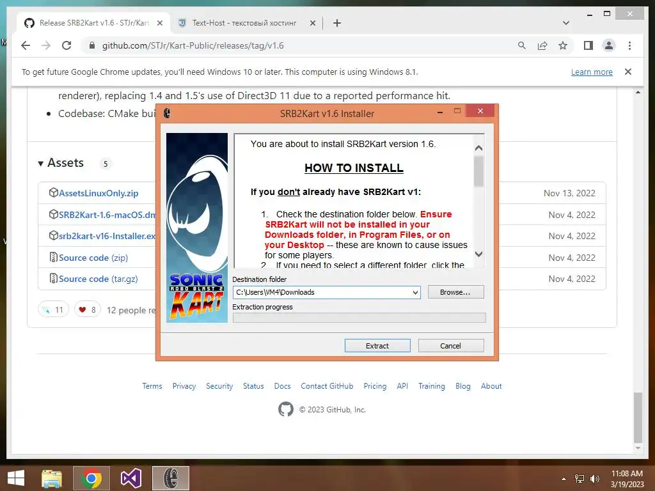The height and width of the screenshot is (491, 655).
Task: Close the Text-Host tab
Action: pos(312,24)
